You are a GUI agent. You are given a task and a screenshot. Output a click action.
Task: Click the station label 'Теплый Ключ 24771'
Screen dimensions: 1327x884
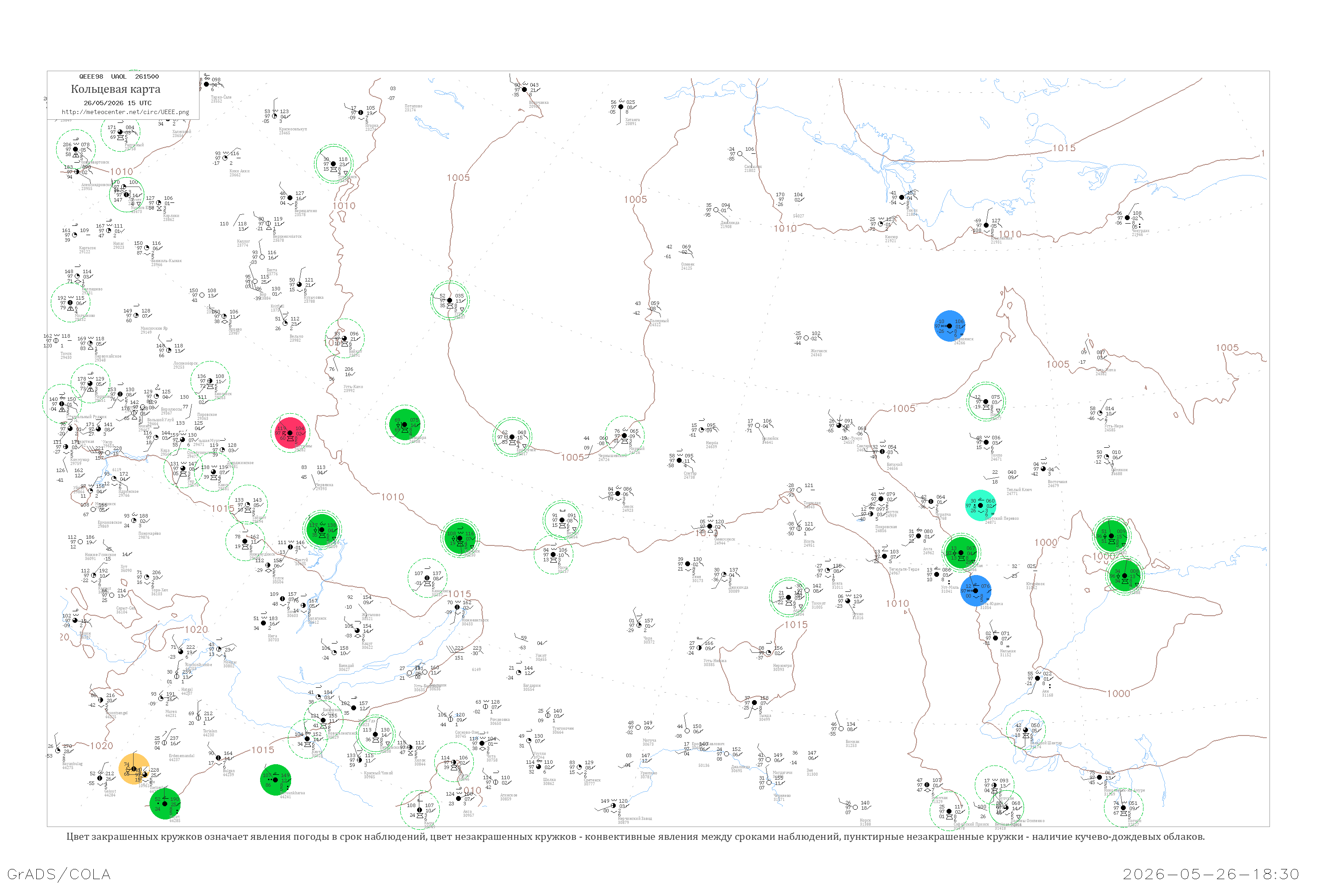click(1019, 492)
